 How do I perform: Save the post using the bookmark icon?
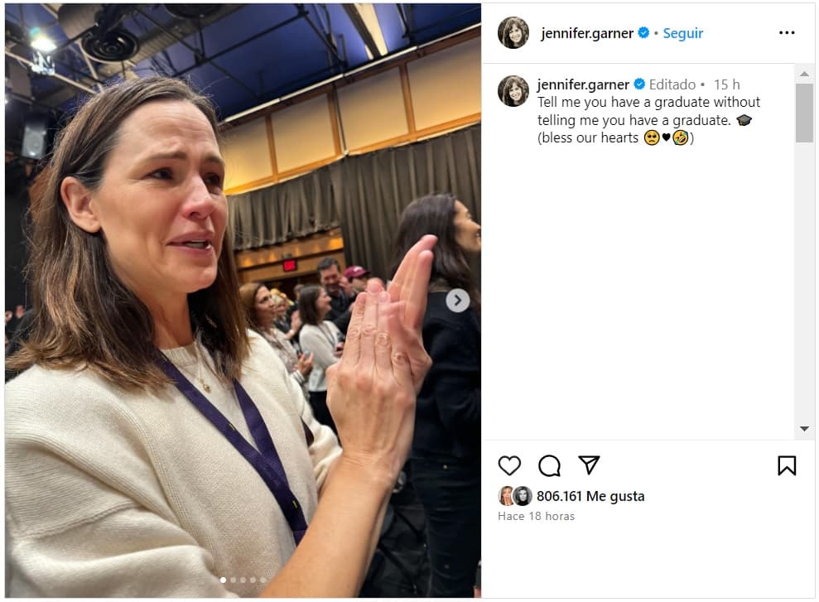(x=787, y=466)
